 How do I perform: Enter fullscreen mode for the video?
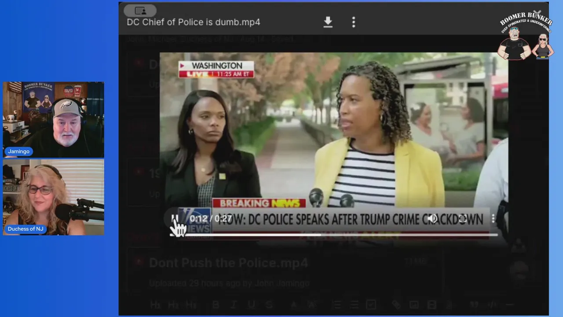[x=463, y=219]
